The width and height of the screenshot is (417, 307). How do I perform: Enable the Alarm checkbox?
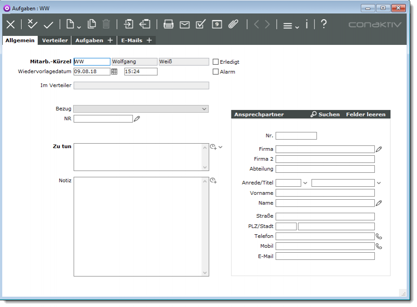click(x=216, y=72)
